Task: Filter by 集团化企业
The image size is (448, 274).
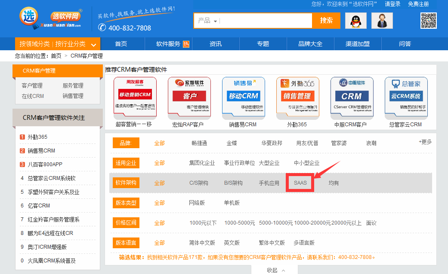Action: (202, 163)
